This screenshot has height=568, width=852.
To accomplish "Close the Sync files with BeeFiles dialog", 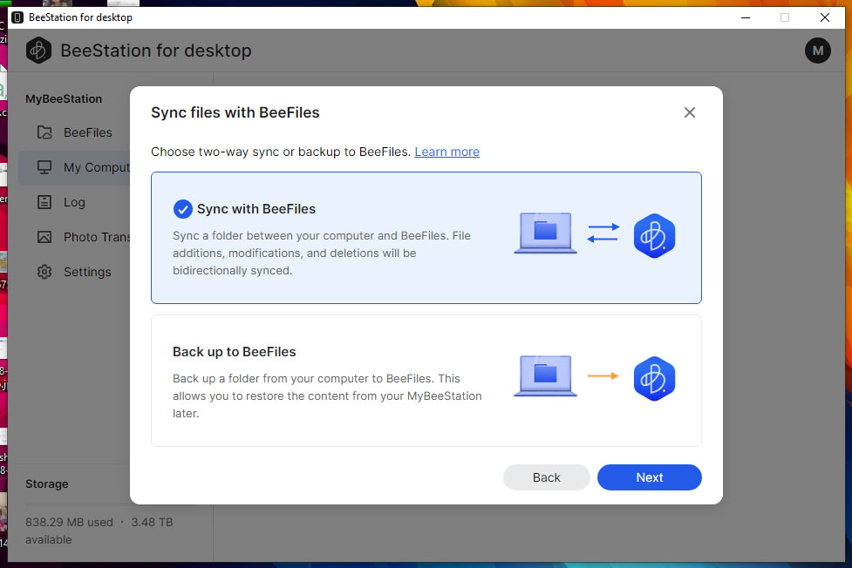I will pyautogui.click(x=689, y=112).
